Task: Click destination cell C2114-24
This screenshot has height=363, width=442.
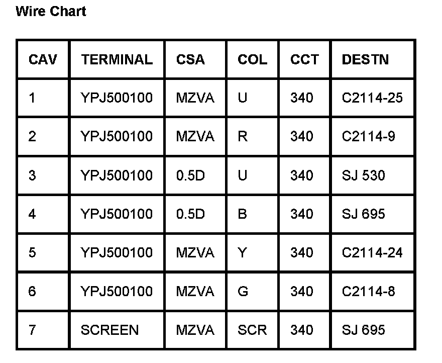Action: point(372,252)
